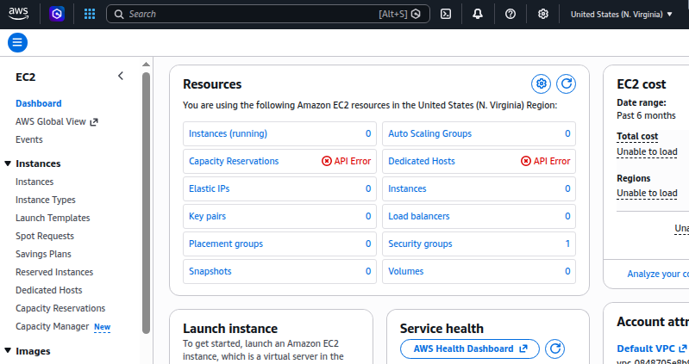Toggle the blue hamburger navigation menu
Viewport: 689px width, 364px height.
coord(17,42)
